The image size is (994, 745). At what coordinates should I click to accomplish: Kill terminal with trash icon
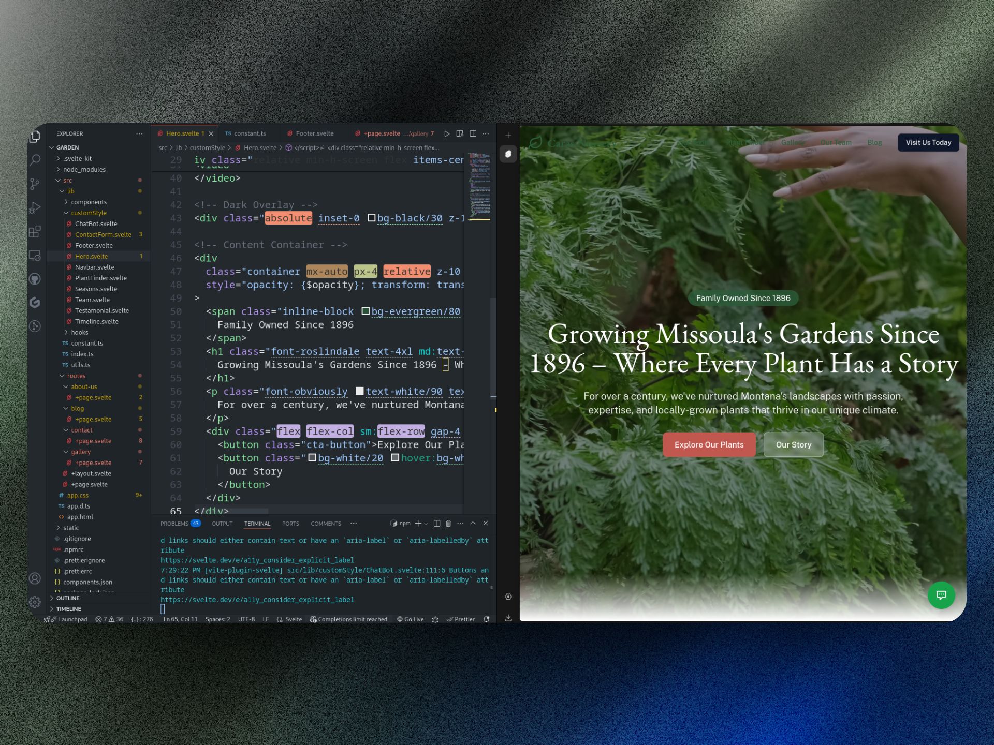click(x=448, y=524)
